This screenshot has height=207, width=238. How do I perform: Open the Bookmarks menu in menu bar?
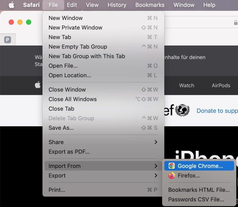[x=150, y=5]
